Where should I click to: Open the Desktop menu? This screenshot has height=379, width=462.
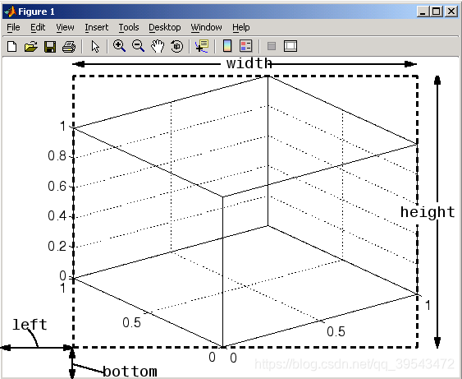coord(165,27)
